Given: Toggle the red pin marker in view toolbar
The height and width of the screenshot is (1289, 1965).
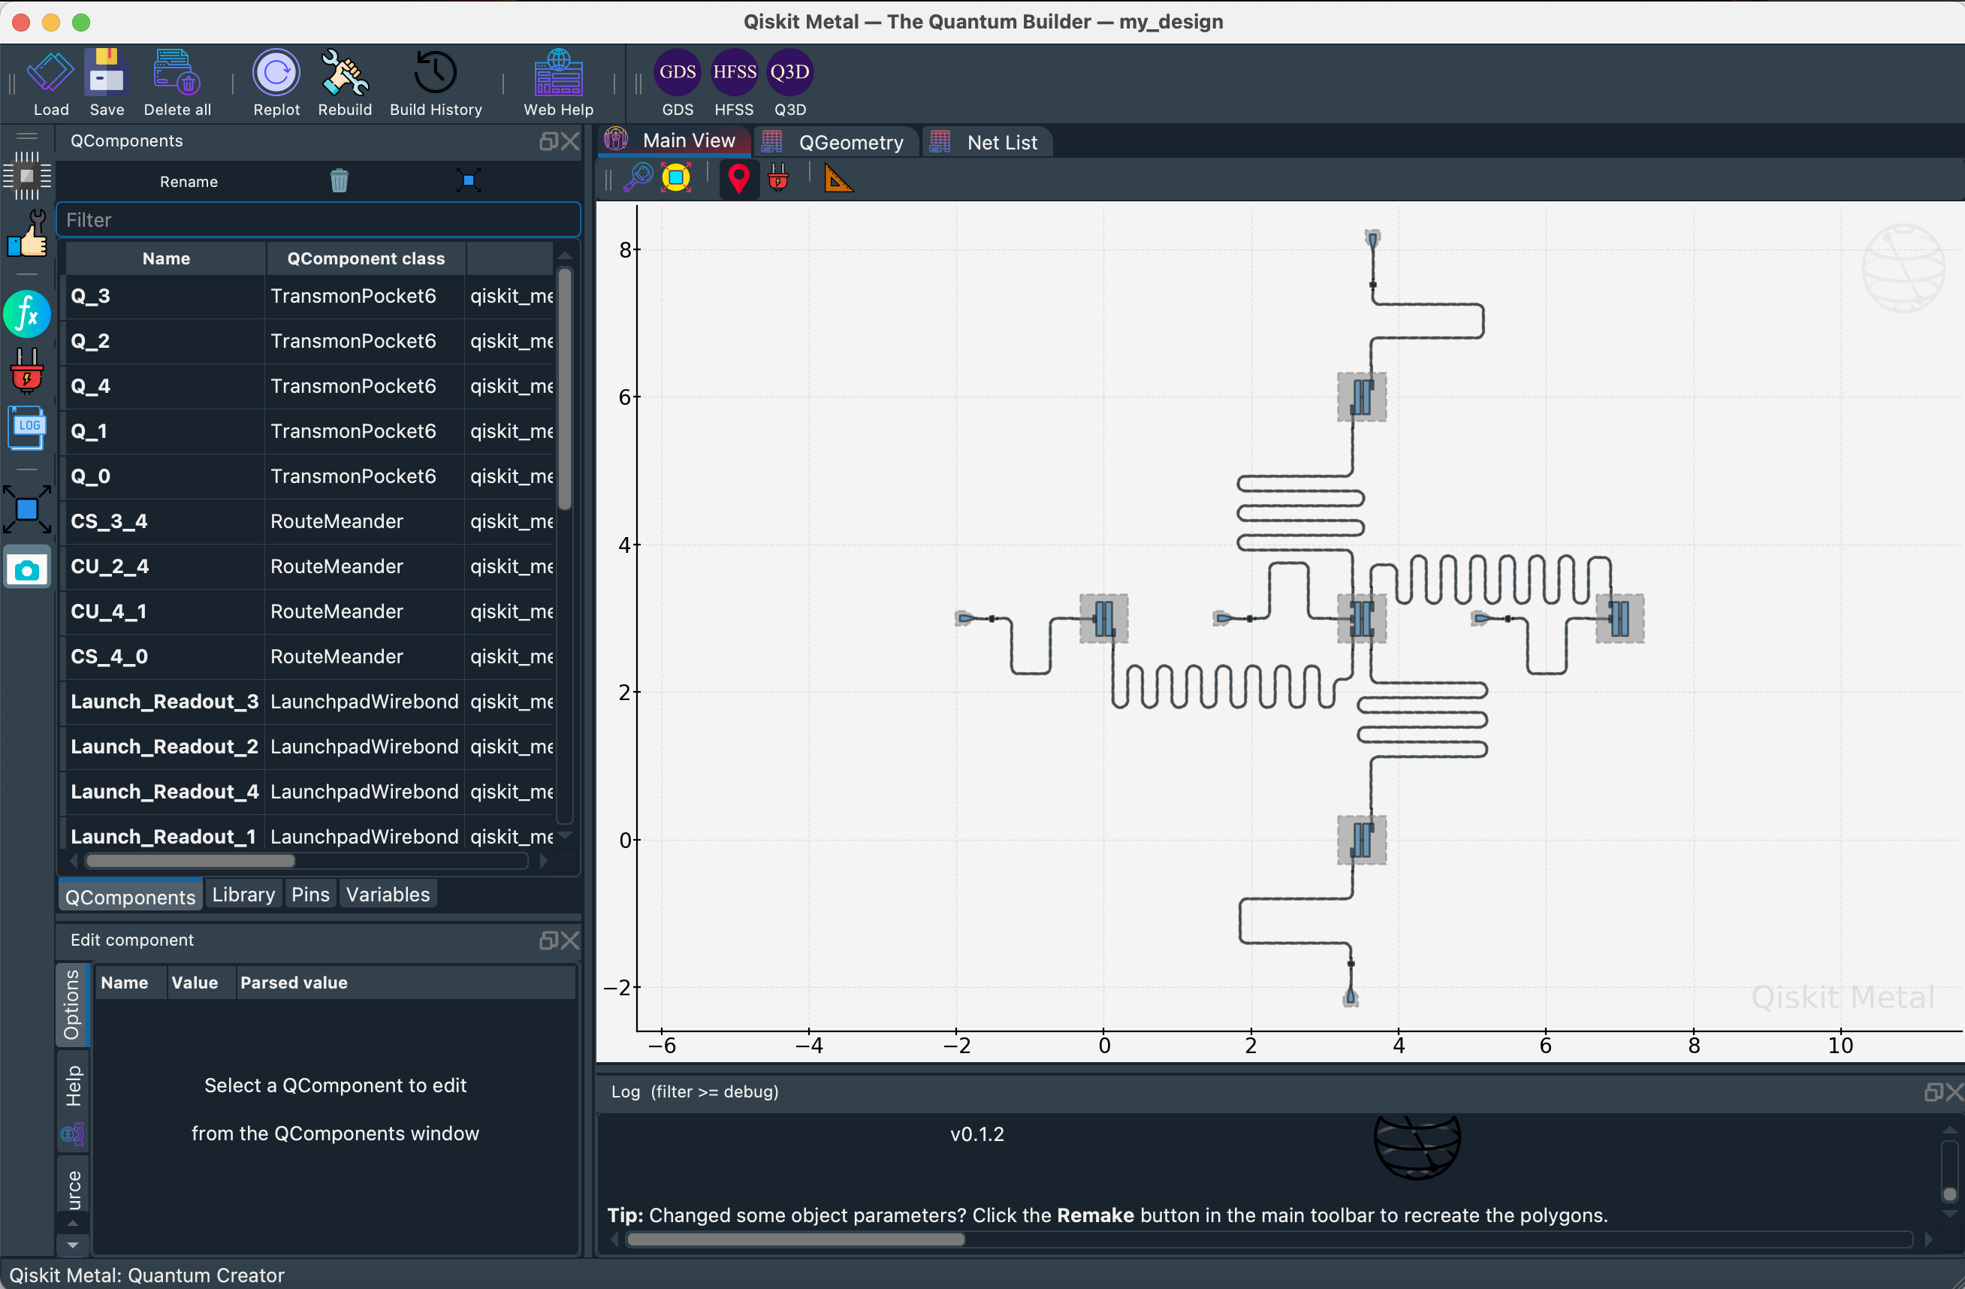Looking at the screenshot, I should click(x=738, y=178).
